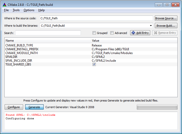Select the TGUI_SHARED_LIBS entry name
The width and height of the screenshot is (182, 134).
(18, 64)
